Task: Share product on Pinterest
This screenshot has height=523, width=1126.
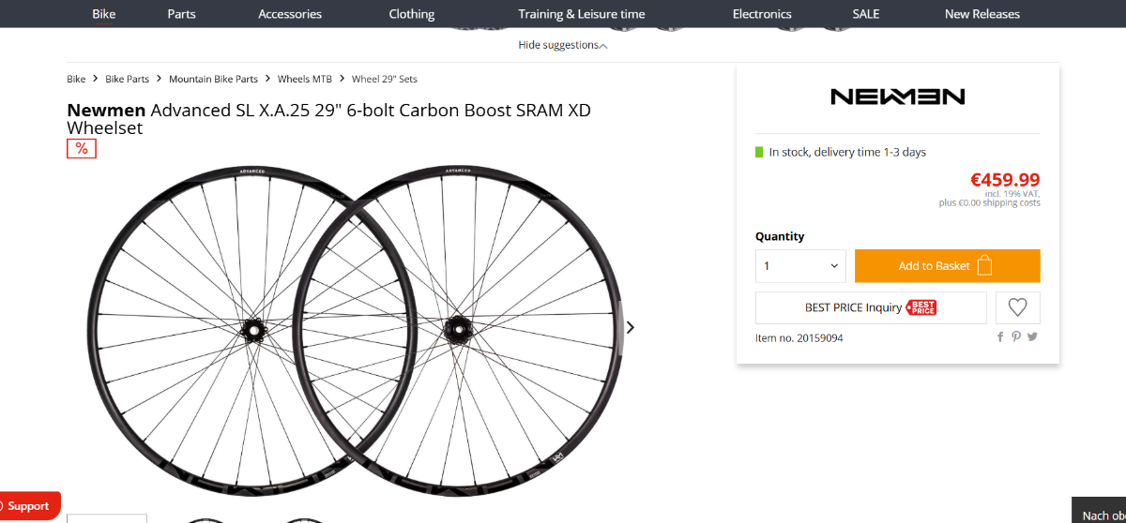Action: [x=1016, y=337]
